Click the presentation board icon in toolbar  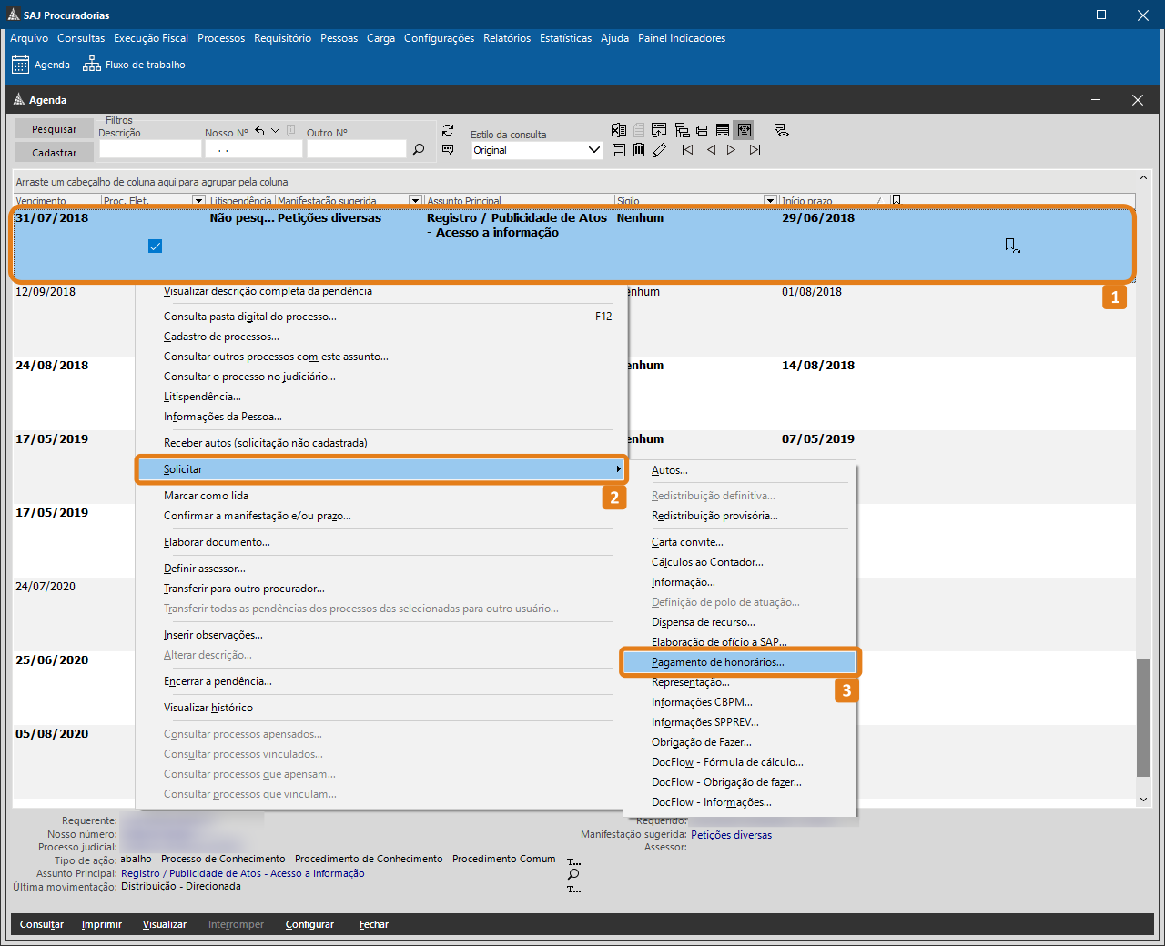click(659, 130)
